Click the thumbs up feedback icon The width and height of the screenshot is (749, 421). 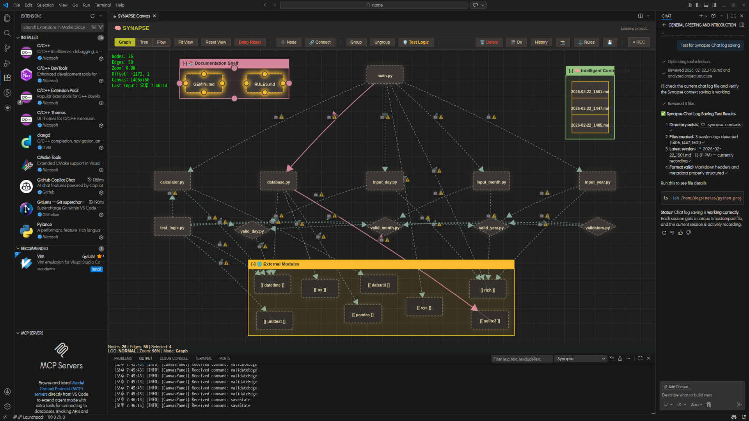click(x=680, y=233)
